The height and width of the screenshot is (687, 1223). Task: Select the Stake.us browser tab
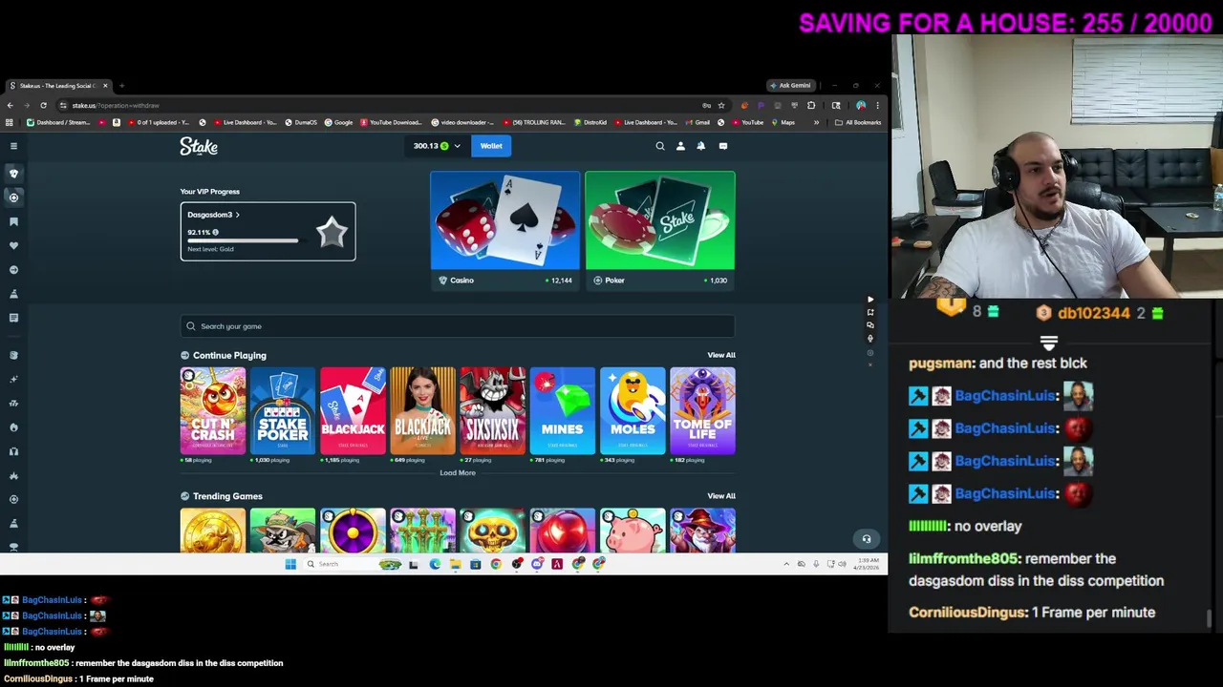click(57, 86)
